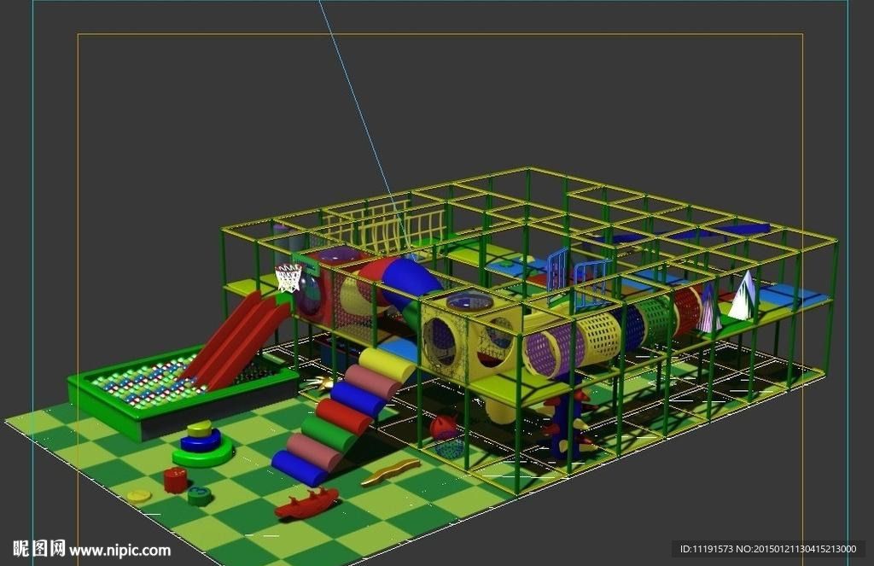Select the yellow mesh crawl tunnel

click(x=599, y=338)
